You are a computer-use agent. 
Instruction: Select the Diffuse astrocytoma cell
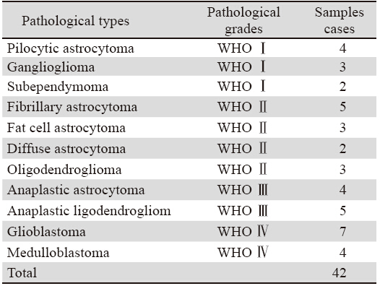[66, 149]
